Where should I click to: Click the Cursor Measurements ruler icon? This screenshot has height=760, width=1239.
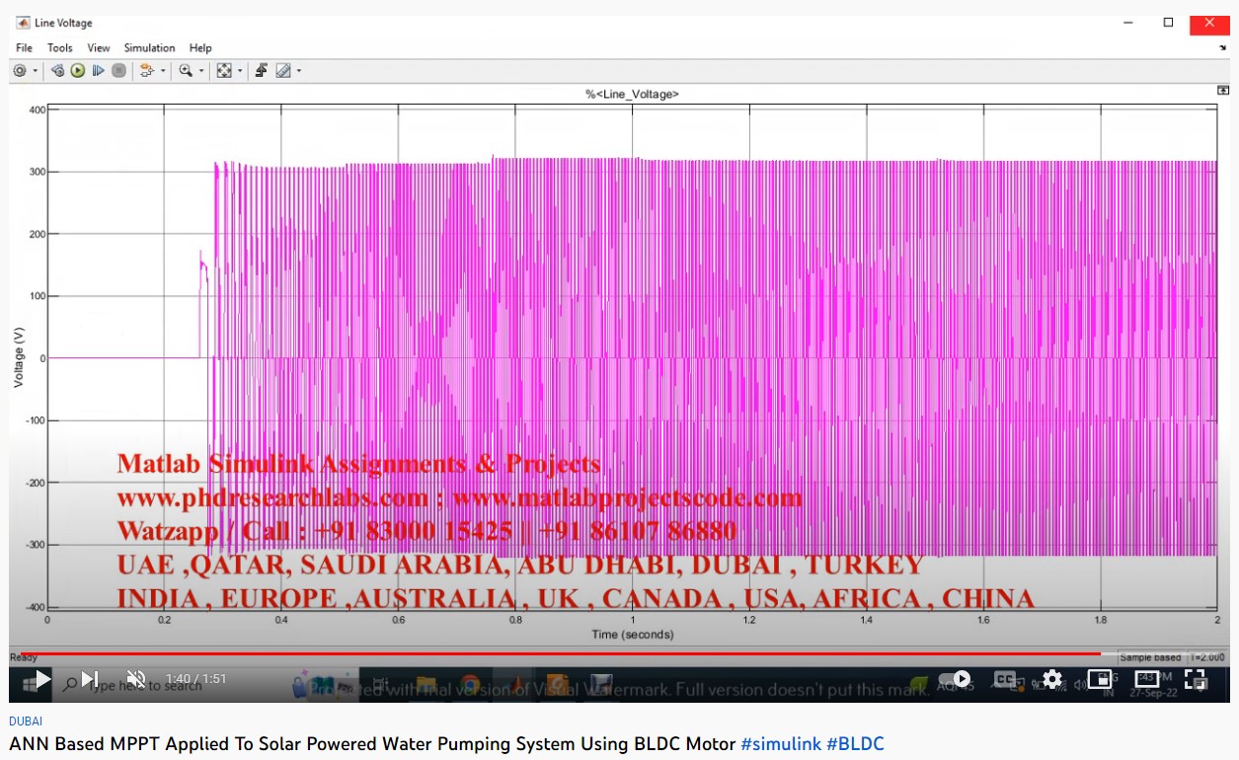(283, 71)
